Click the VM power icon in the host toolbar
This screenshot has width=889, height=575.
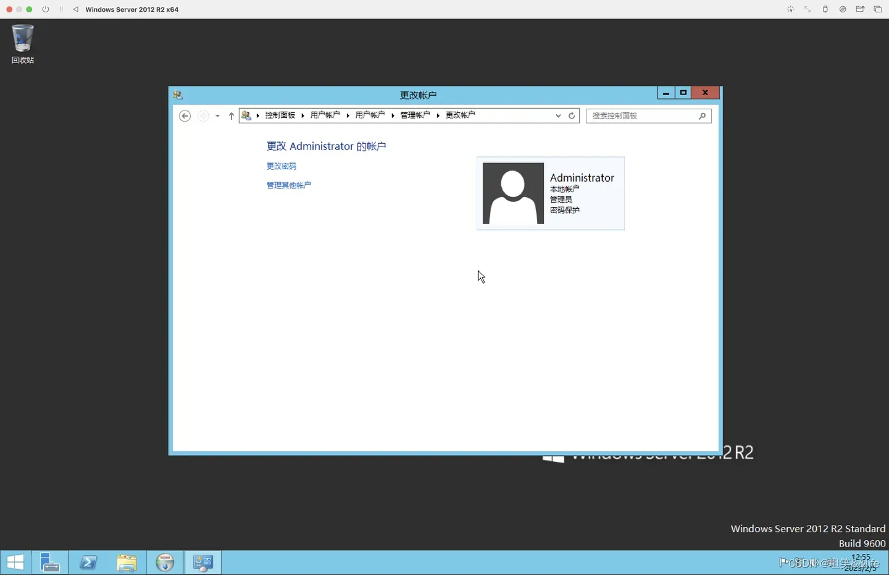click(46, 9)
